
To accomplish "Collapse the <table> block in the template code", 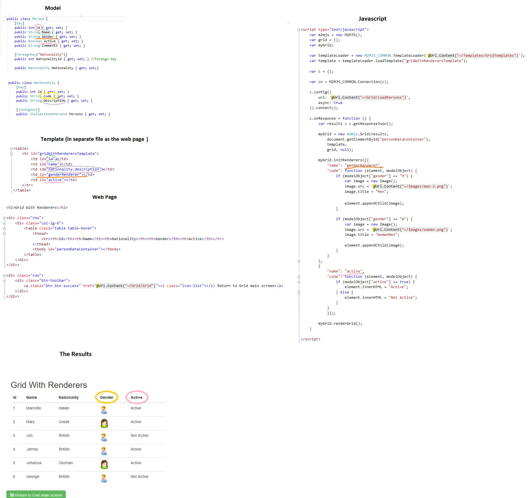I will (11, 149).
